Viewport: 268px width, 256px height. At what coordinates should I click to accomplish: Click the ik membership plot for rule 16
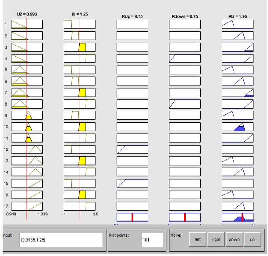pos(80,195)
